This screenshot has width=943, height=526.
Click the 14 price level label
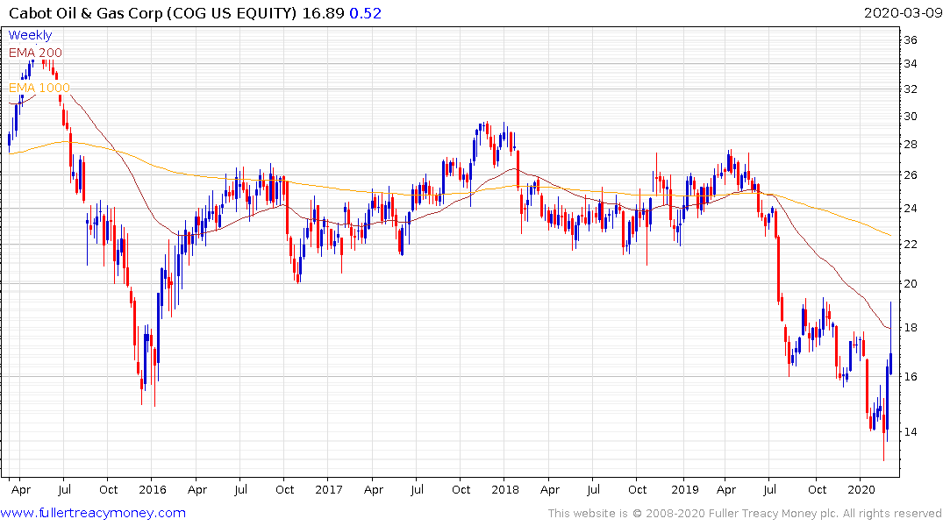pyautogui.click(x=911, y=431)
